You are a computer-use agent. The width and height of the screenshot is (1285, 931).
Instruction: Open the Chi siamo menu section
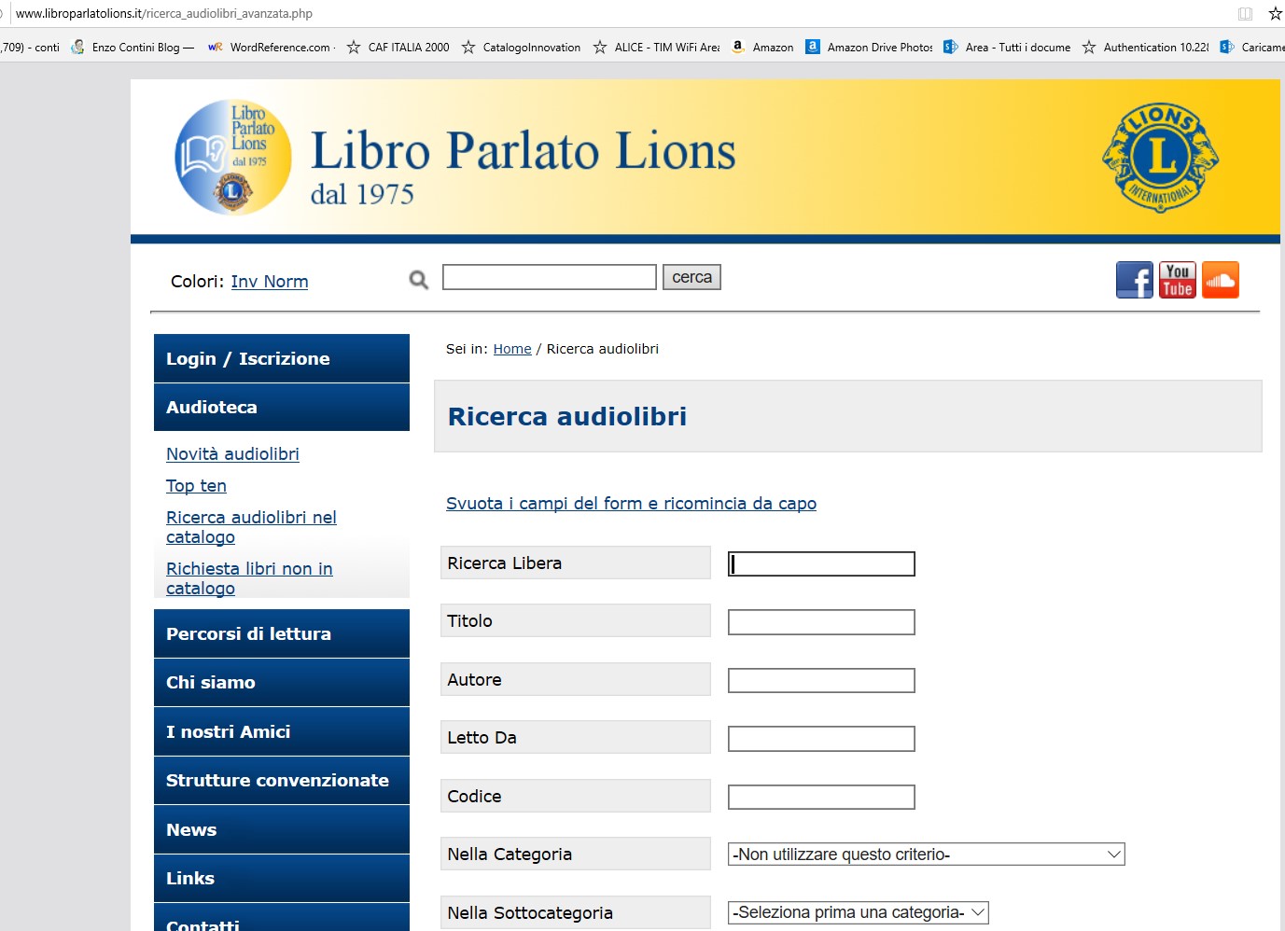pyautogui.click(x=281, y=682)
